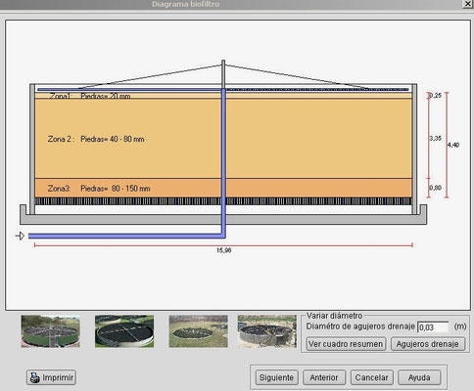Open help with the Ayuda button
474x391 pixels.
[419, 377]
